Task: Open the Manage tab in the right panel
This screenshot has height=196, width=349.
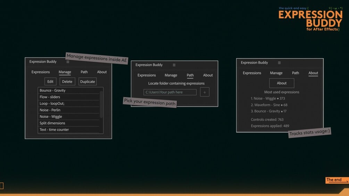Action: (x=276, y=73)
